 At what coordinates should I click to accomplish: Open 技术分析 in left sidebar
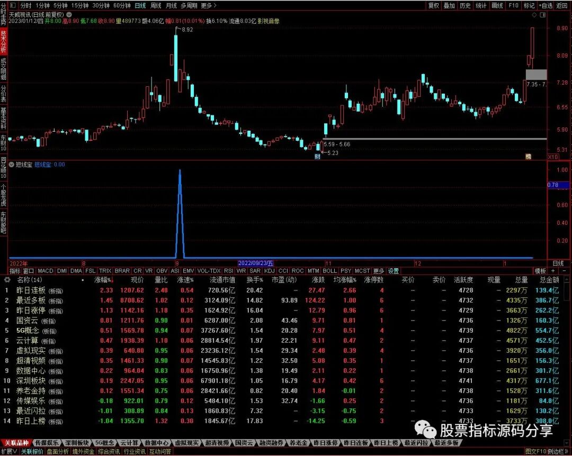[x=3, y=41]
